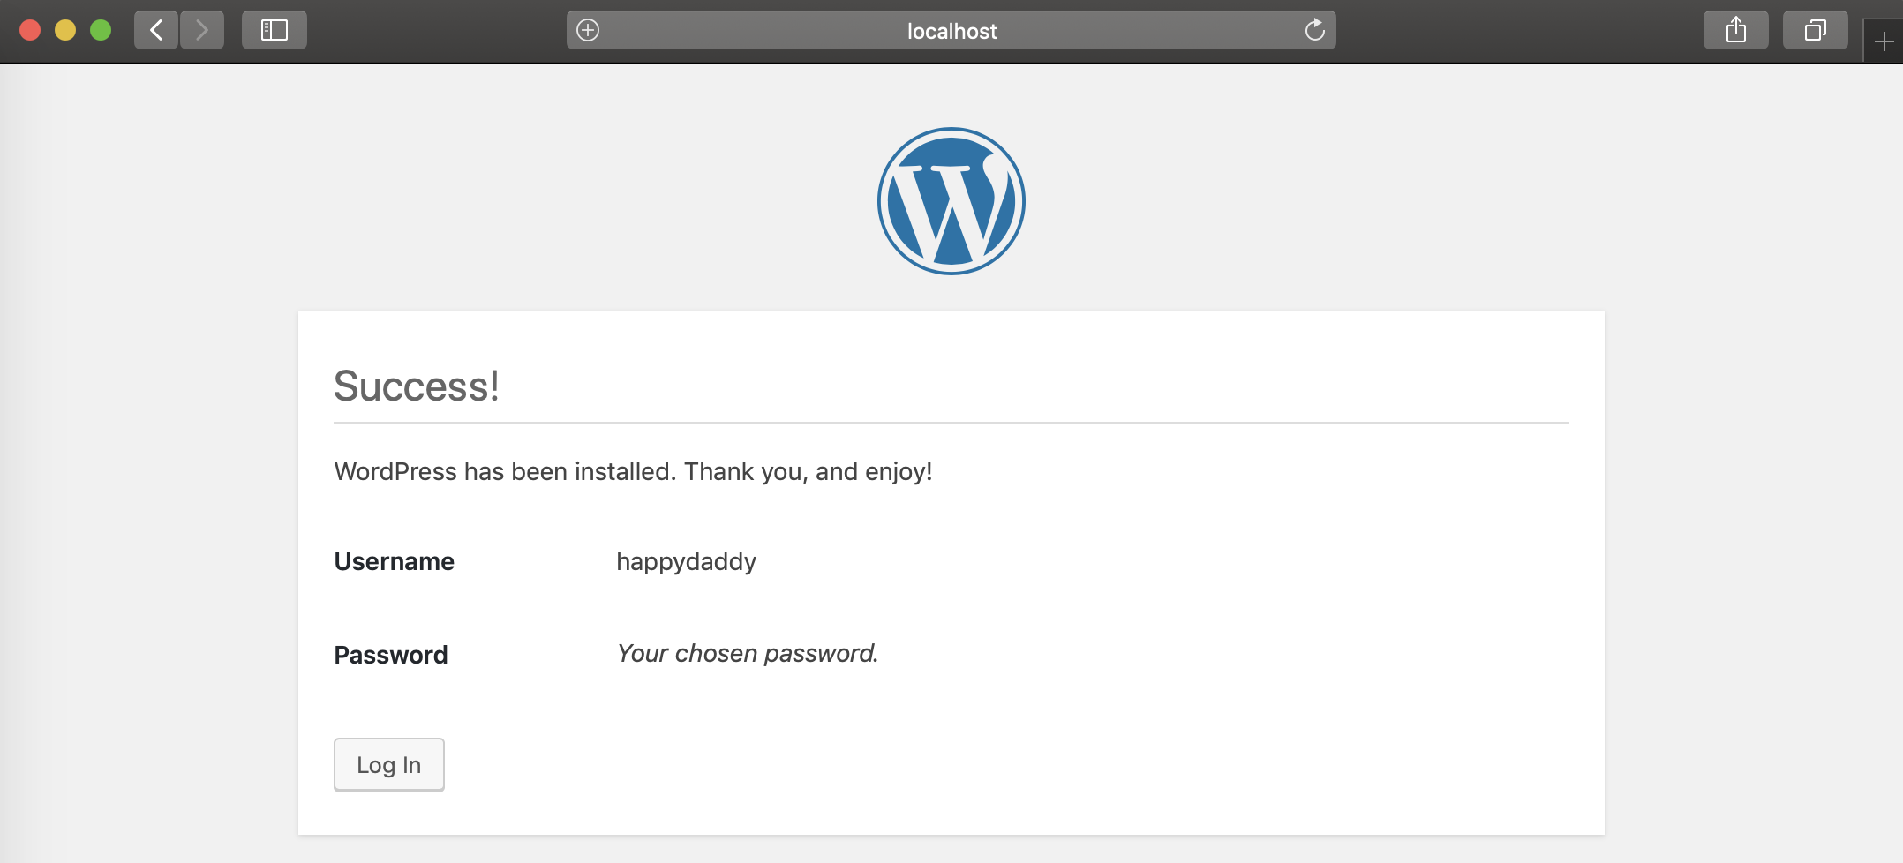
Task: Minimize the window with the yellow button
Action: click(x=65, y=30)
